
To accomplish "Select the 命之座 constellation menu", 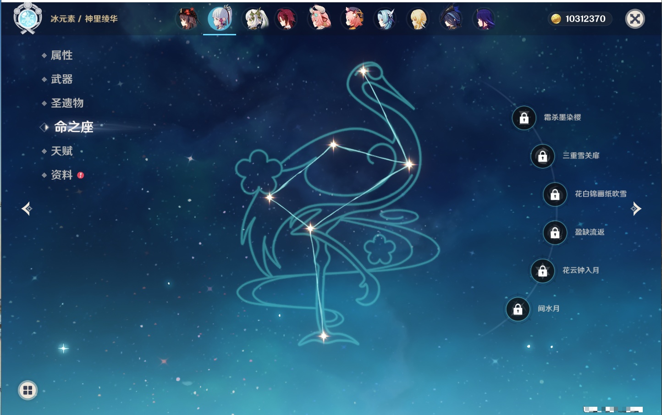I will point(74,127).
